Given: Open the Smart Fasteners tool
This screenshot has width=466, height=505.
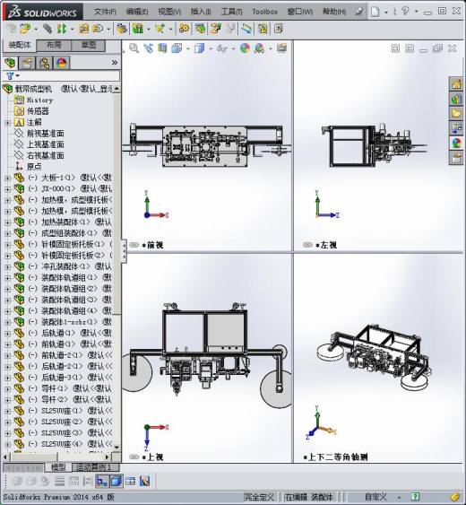Looking at the screenshot, I should click(83, 29).
